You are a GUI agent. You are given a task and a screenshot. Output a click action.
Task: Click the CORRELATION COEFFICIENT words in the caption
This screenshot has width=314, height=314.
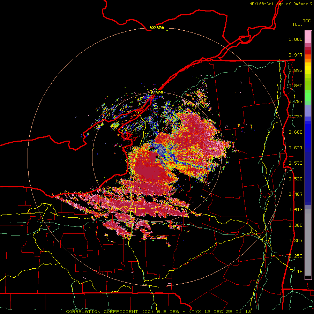102,312
